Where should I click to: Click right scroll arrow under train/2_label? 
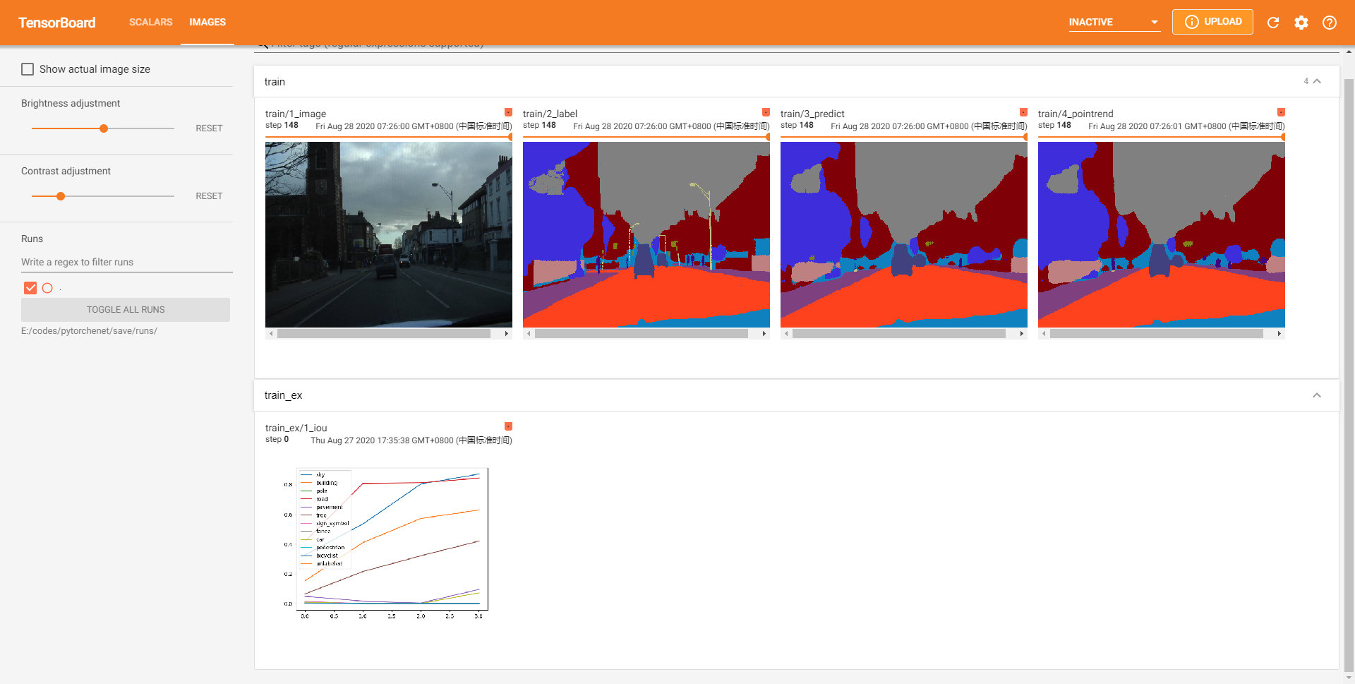click(x=764, y=334)
